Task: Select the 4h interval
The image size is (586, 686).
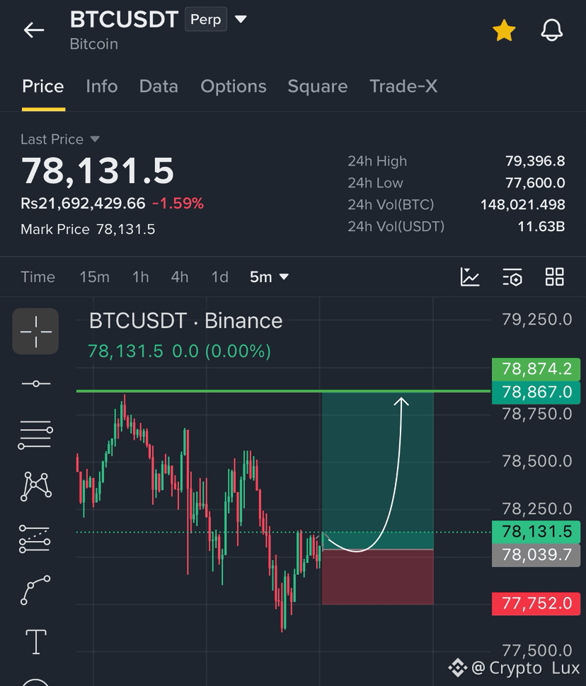Action: (180, 277)
